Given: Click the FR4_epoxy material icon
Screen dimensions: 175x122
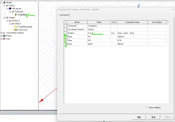Looking at the screenshot, I should pyautogui.click(x=10, y=9).
